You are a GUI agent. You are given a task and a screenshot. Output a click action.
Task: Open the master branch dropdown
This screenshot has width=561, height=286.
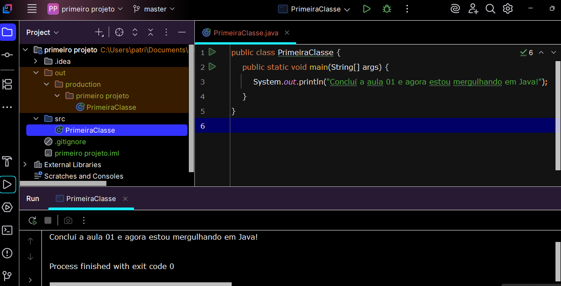[154, 9]
